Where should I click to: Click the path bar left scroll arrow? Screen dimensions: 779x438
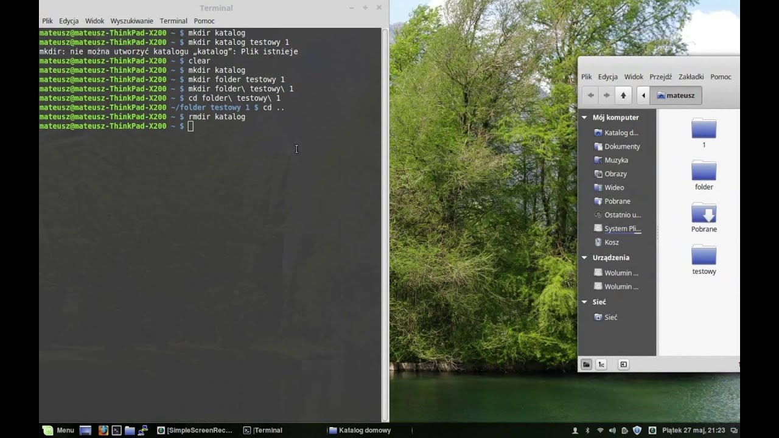(644, 95)
